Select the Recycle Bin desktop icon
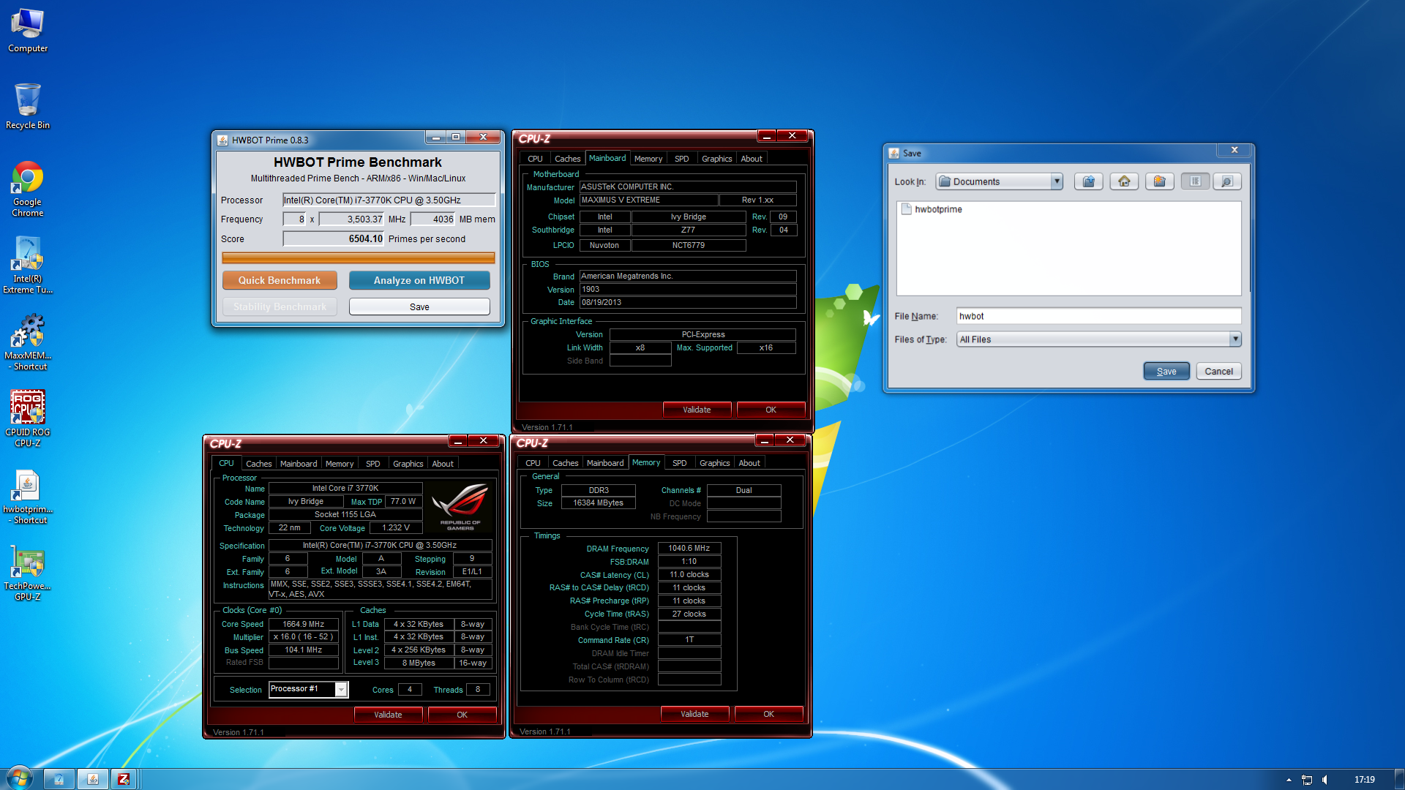The width and height of the screenshot is (1405, 790). 28,107
